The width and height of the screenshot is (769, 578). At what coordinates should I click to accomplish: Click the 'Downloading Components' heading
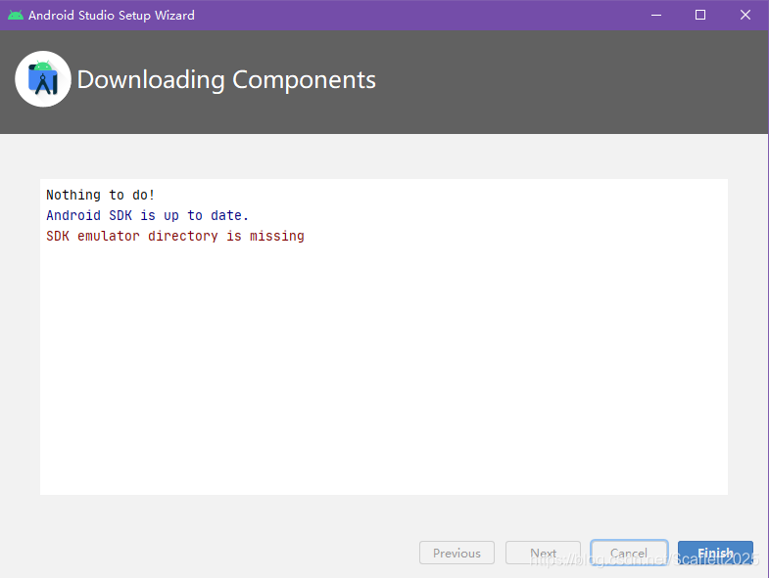[x=226, y=79]
